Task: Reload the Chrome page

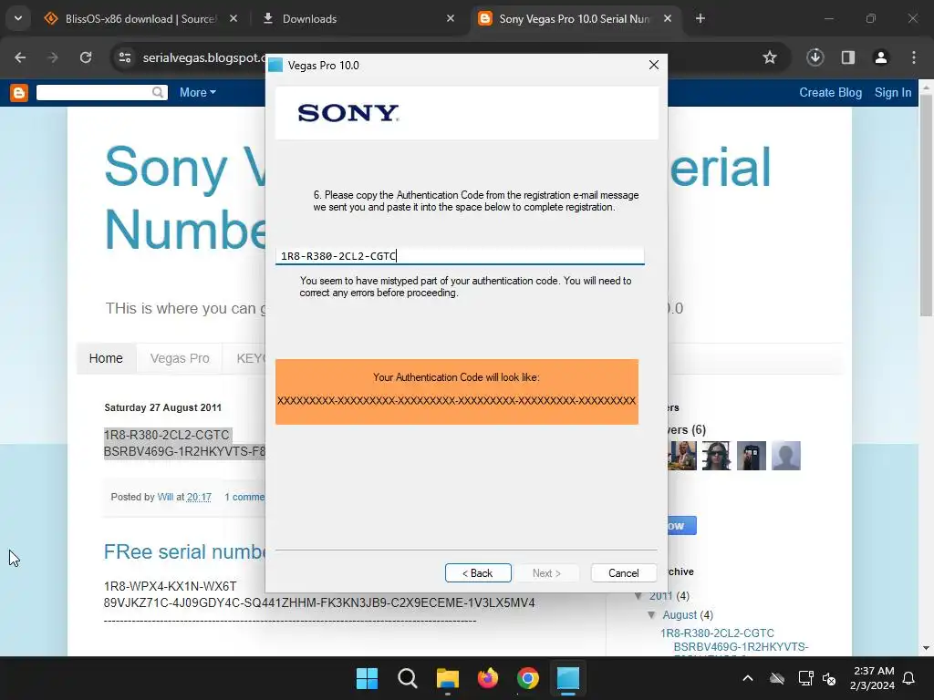Action: click(x=86, y=57)
